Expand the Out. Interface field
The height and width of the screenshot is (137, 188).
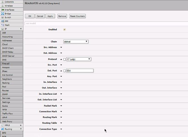pyautogui.click(x=61, y=88)
